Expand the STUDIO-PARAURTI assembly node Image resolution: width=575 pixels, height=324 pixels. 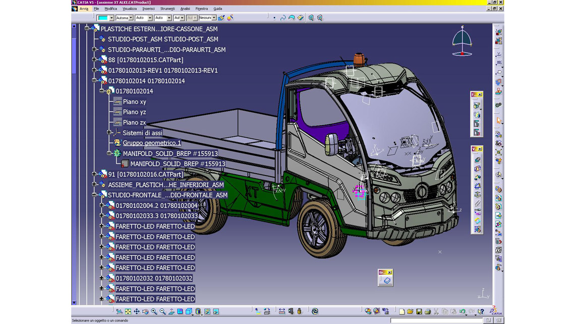pos(94,49)
